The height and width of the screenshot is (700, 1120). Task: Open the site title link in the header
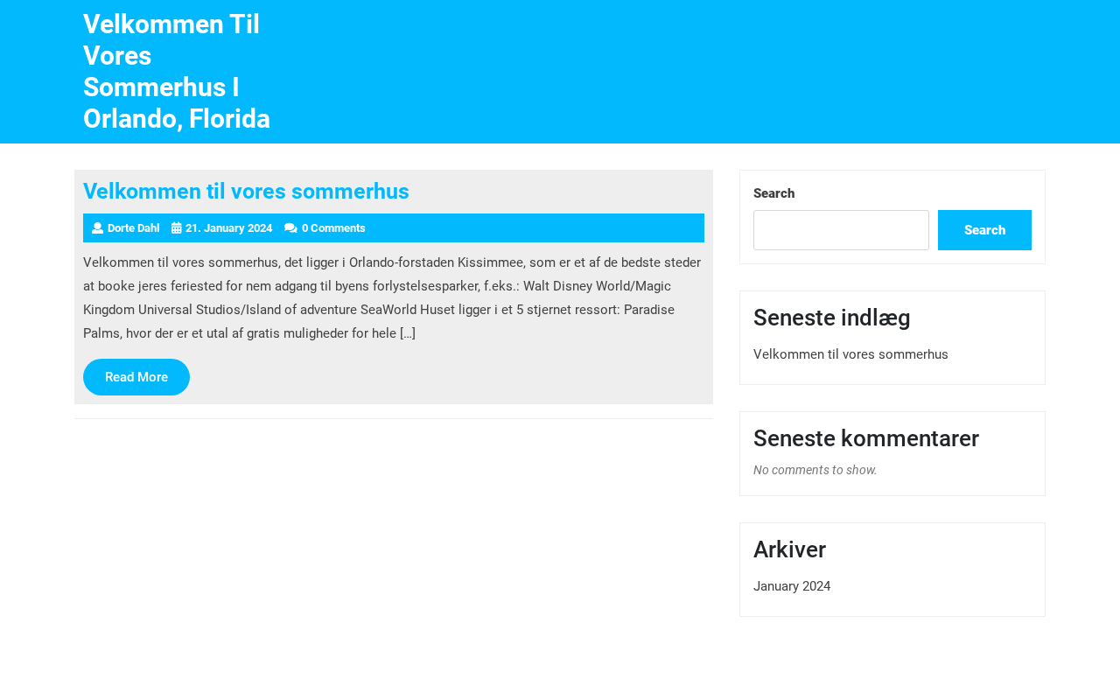point(177,72)
